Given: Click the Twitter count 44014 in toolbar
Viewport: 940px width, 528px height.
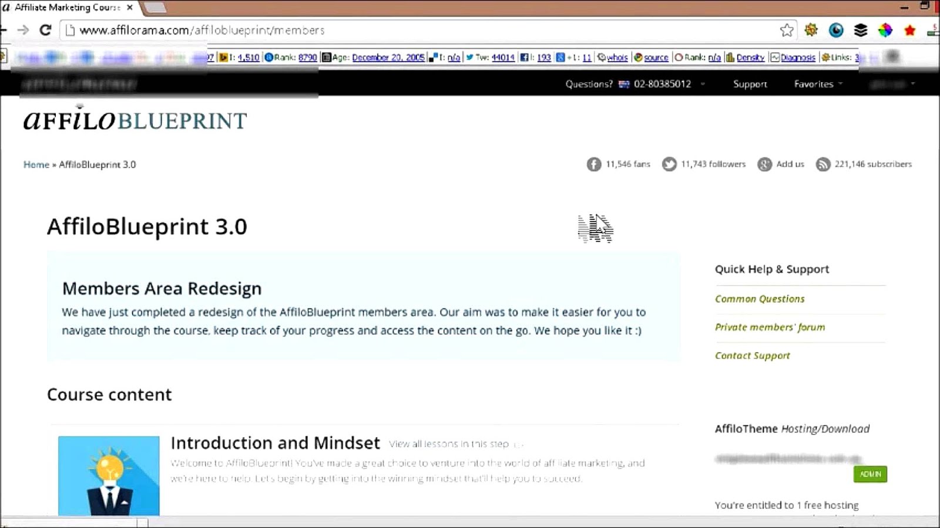Looking at the screenshot, I should (x=503, y=57).
